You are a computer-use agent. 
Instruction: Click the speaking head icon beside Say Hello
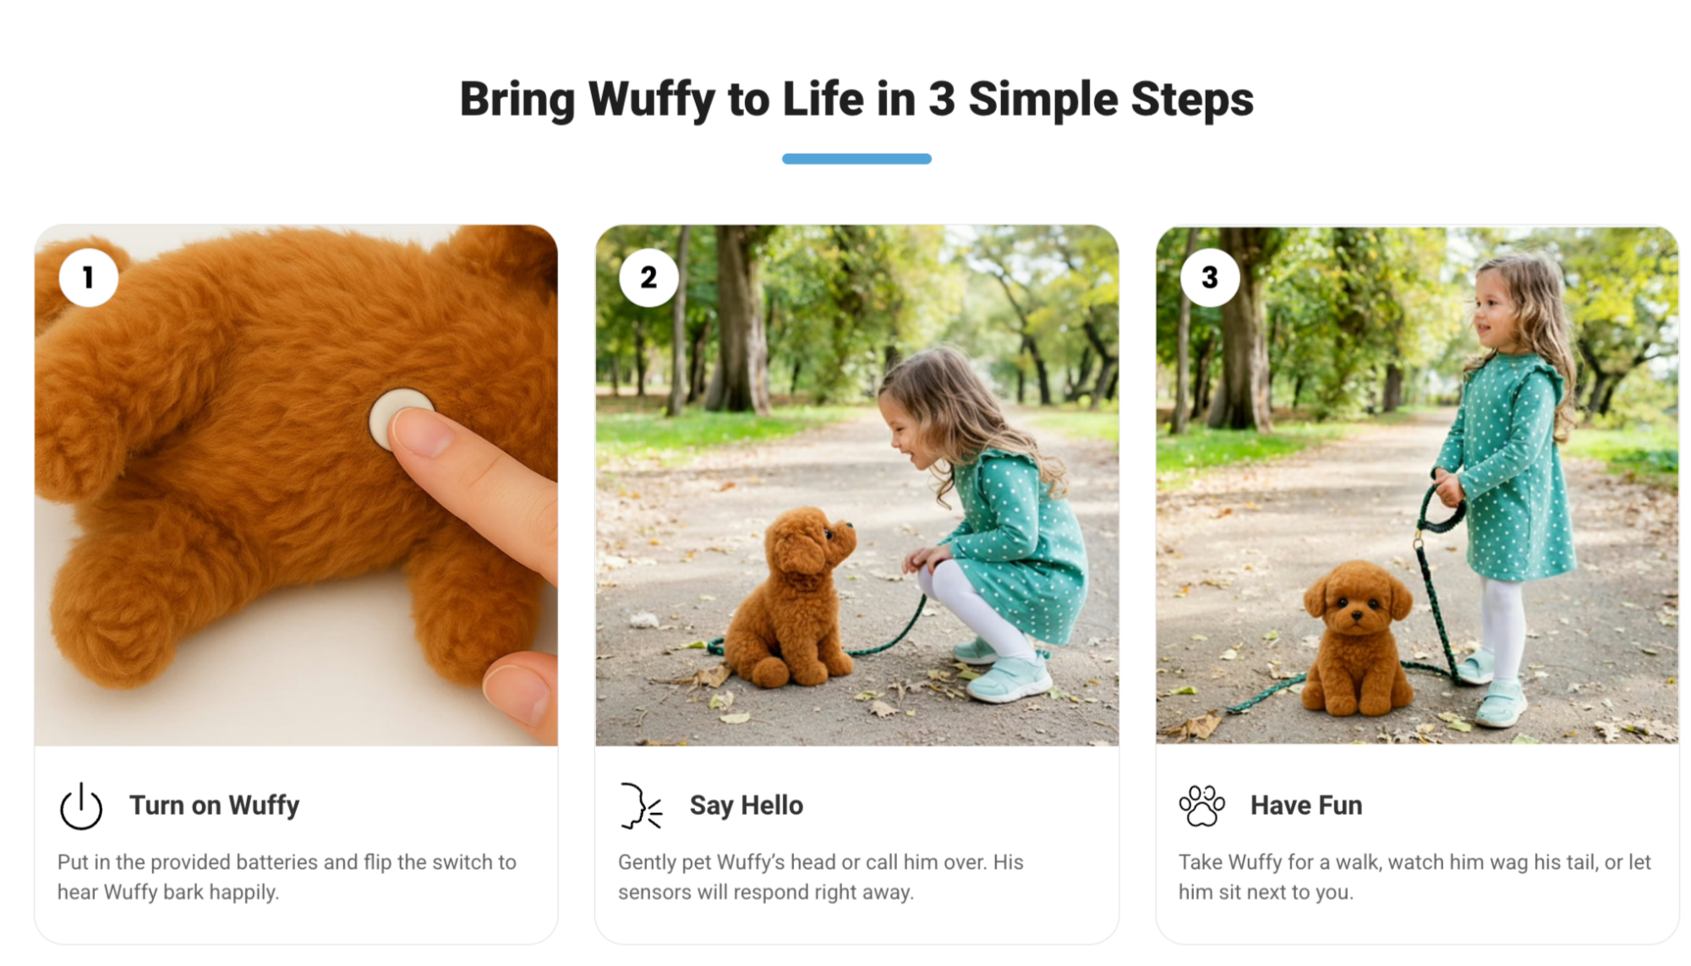641,805
